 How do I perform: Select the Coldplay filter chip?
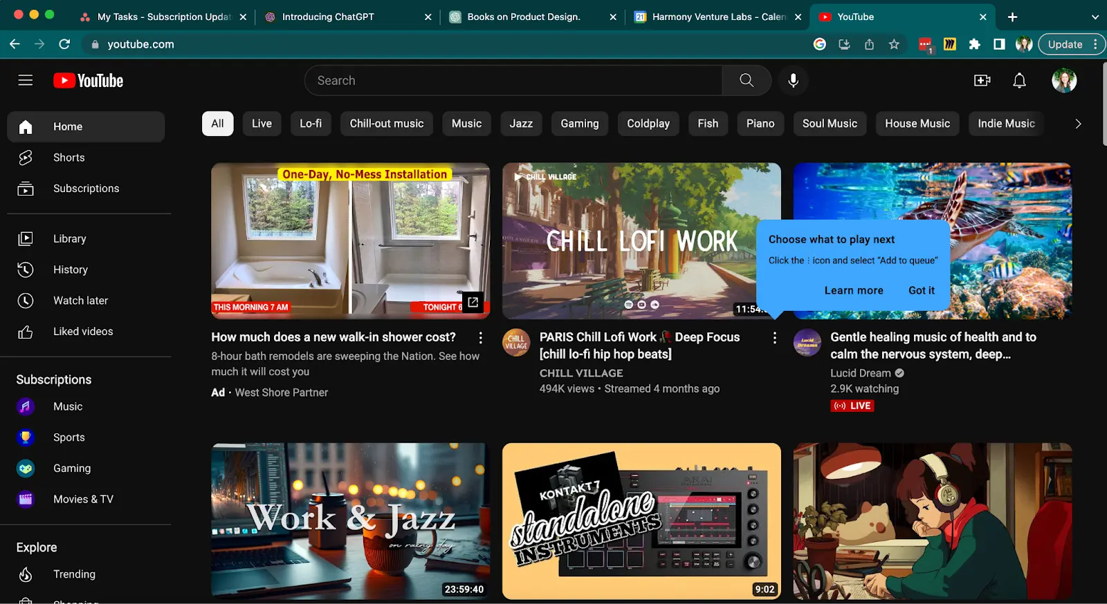(648, 124)
